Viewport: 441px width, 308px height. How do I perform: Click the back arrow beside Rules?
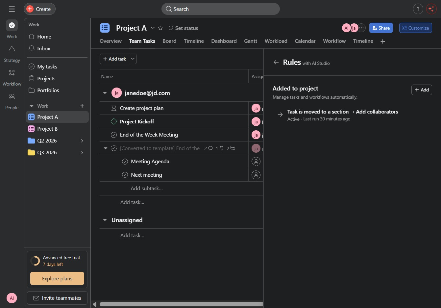(x=276, y=62)
